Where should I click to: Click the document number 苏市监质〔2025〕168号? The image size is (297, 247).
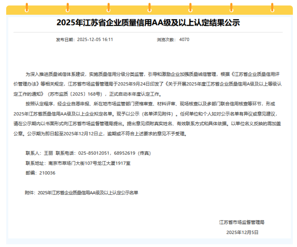(x=76, y=94)
